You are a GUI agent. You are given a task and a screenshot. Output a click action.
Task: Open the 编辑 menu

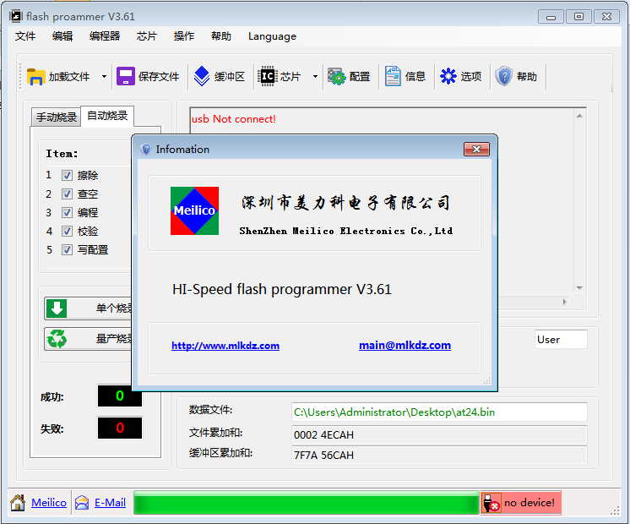62,36
